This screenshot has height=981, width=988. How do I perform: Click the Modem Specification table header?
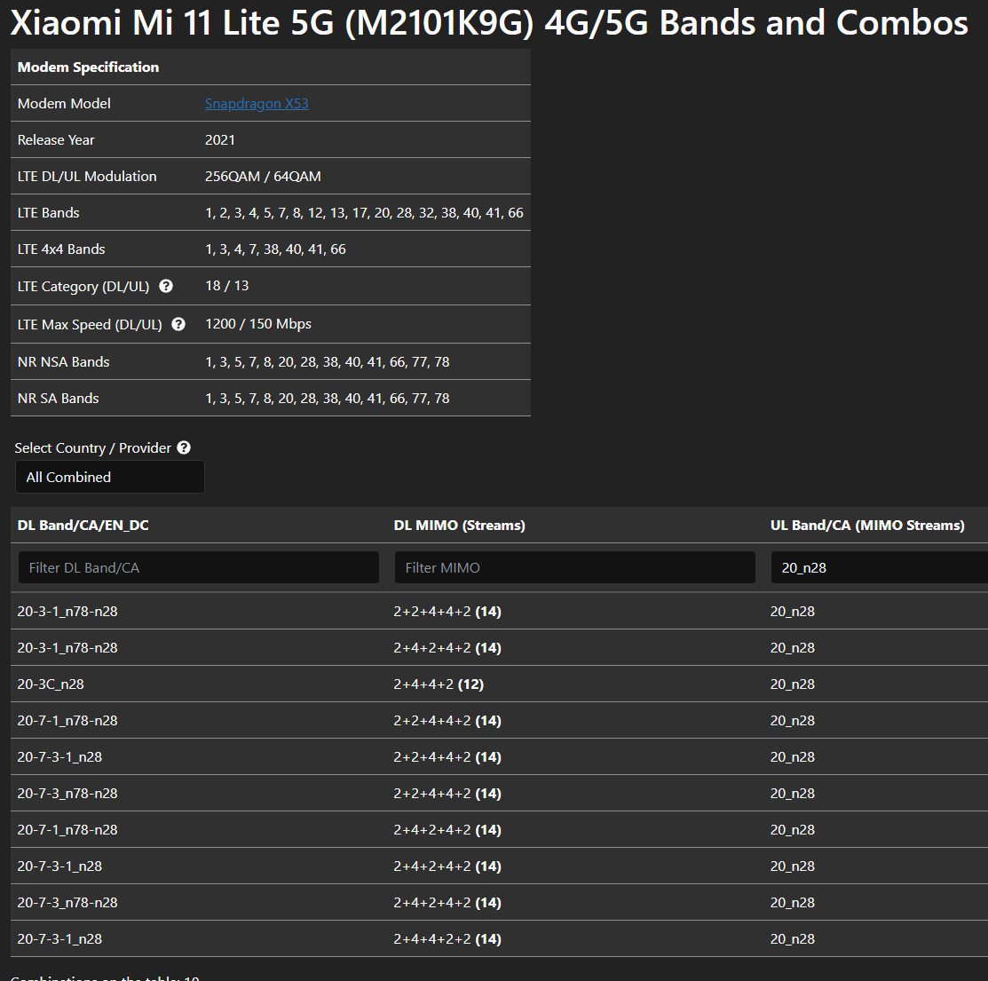89,67
